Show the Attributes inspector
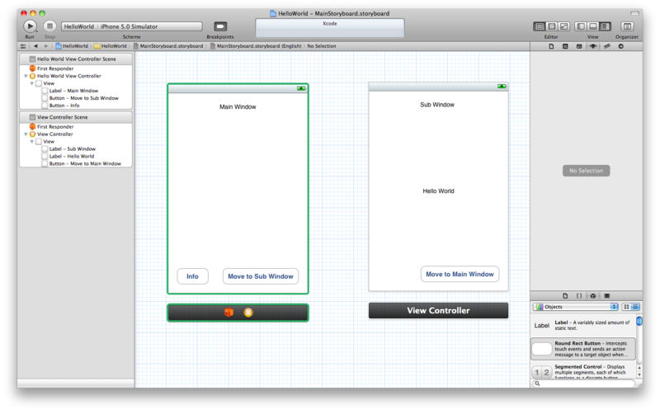 point(593,46)
